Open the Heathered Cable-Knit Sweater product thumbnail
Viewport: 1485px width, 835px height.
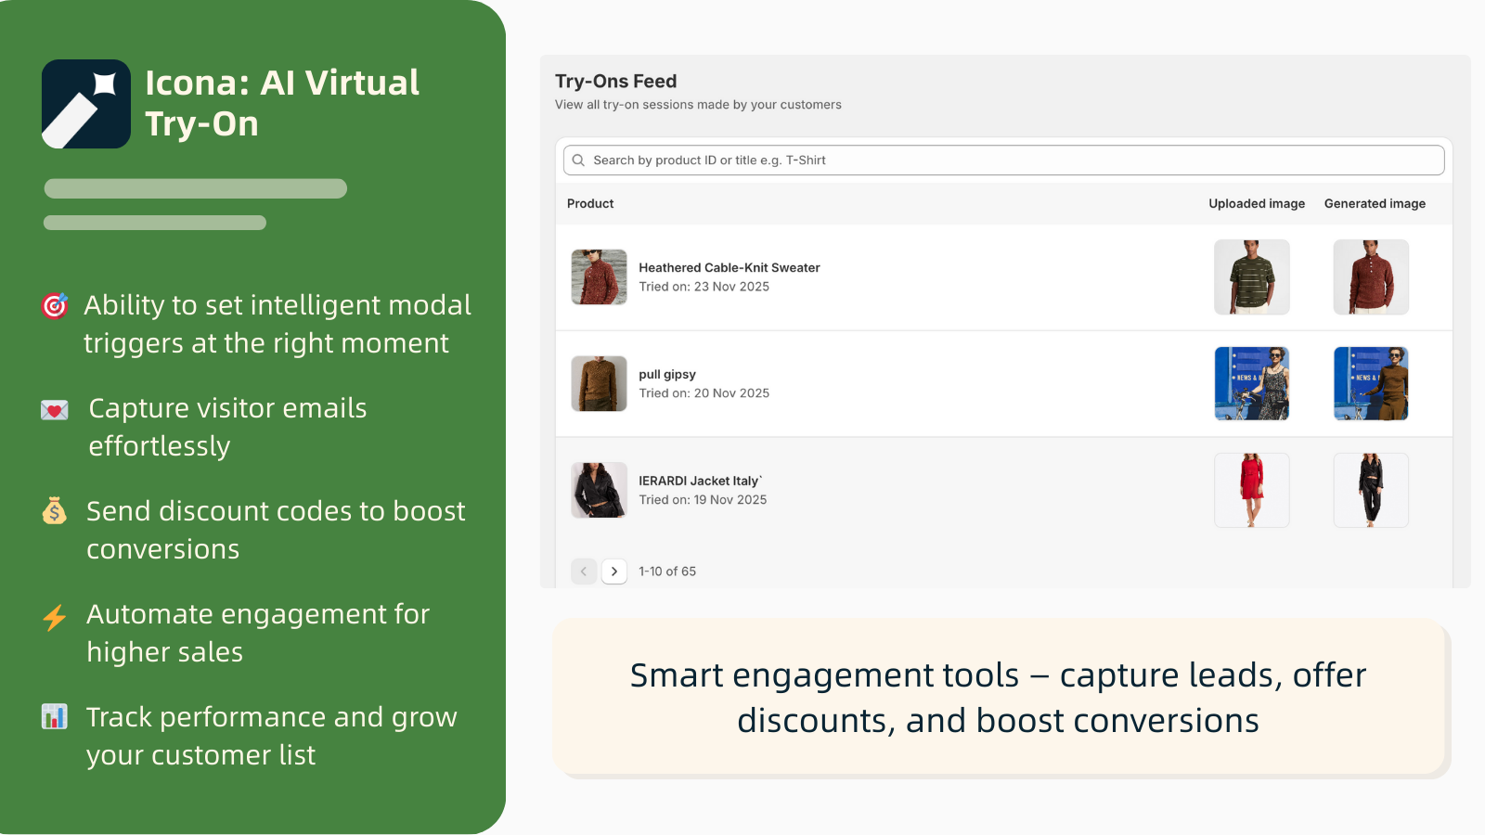point(599,276)
